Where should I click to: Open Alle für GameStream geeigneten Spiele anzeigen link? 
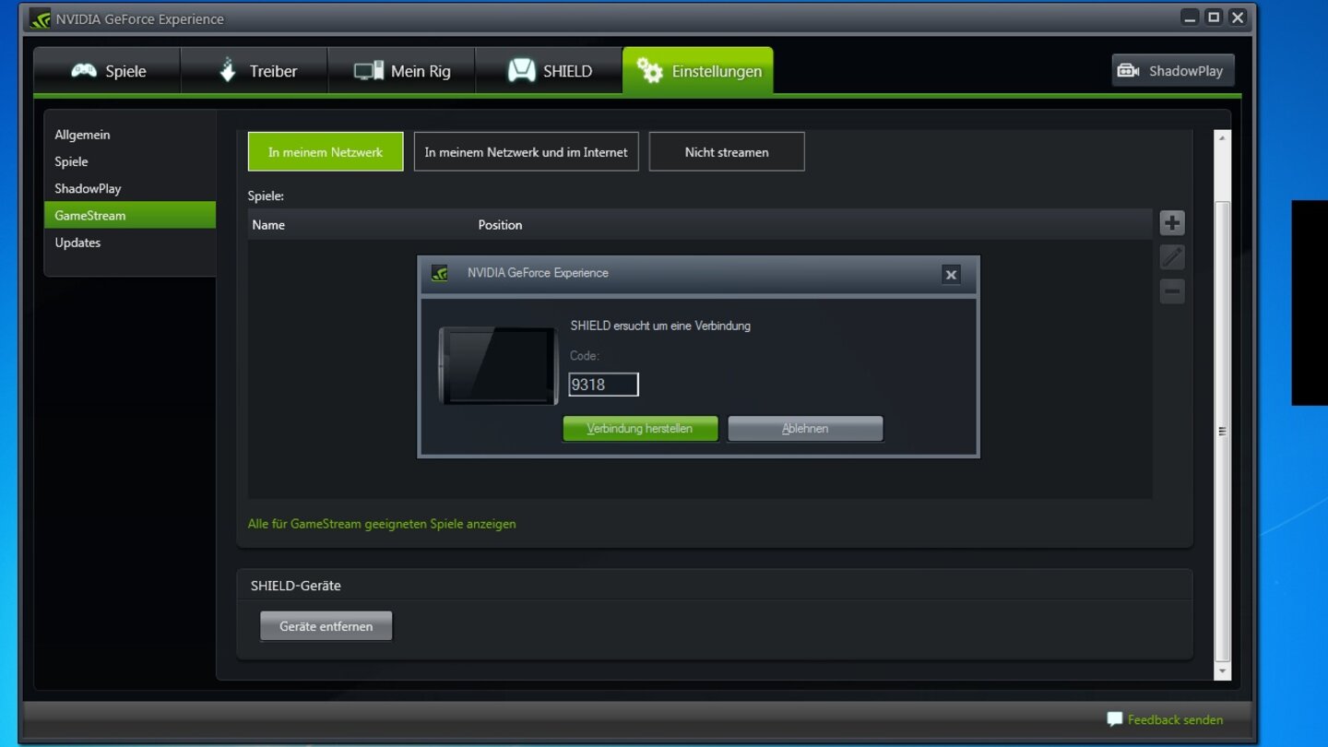tap(382, 524)
